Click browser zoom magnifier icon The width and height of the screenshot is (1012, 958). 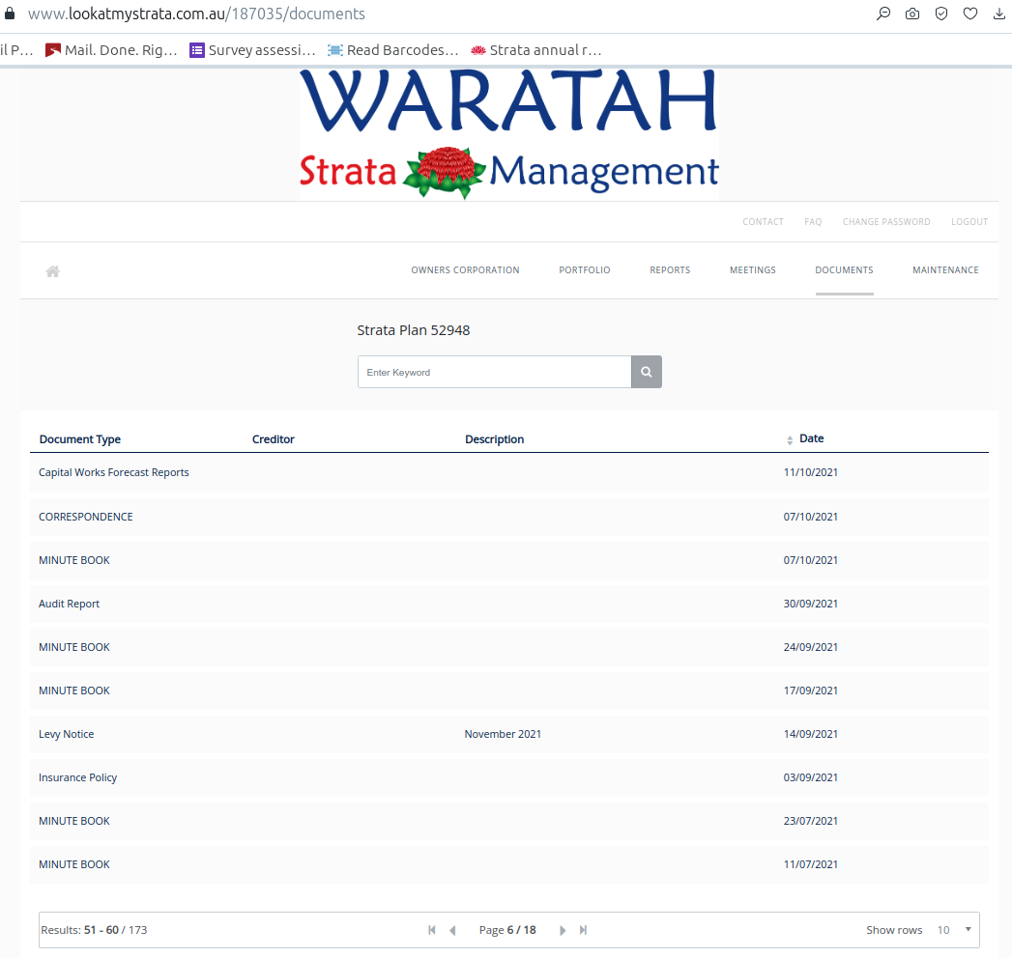coord(882,14)
